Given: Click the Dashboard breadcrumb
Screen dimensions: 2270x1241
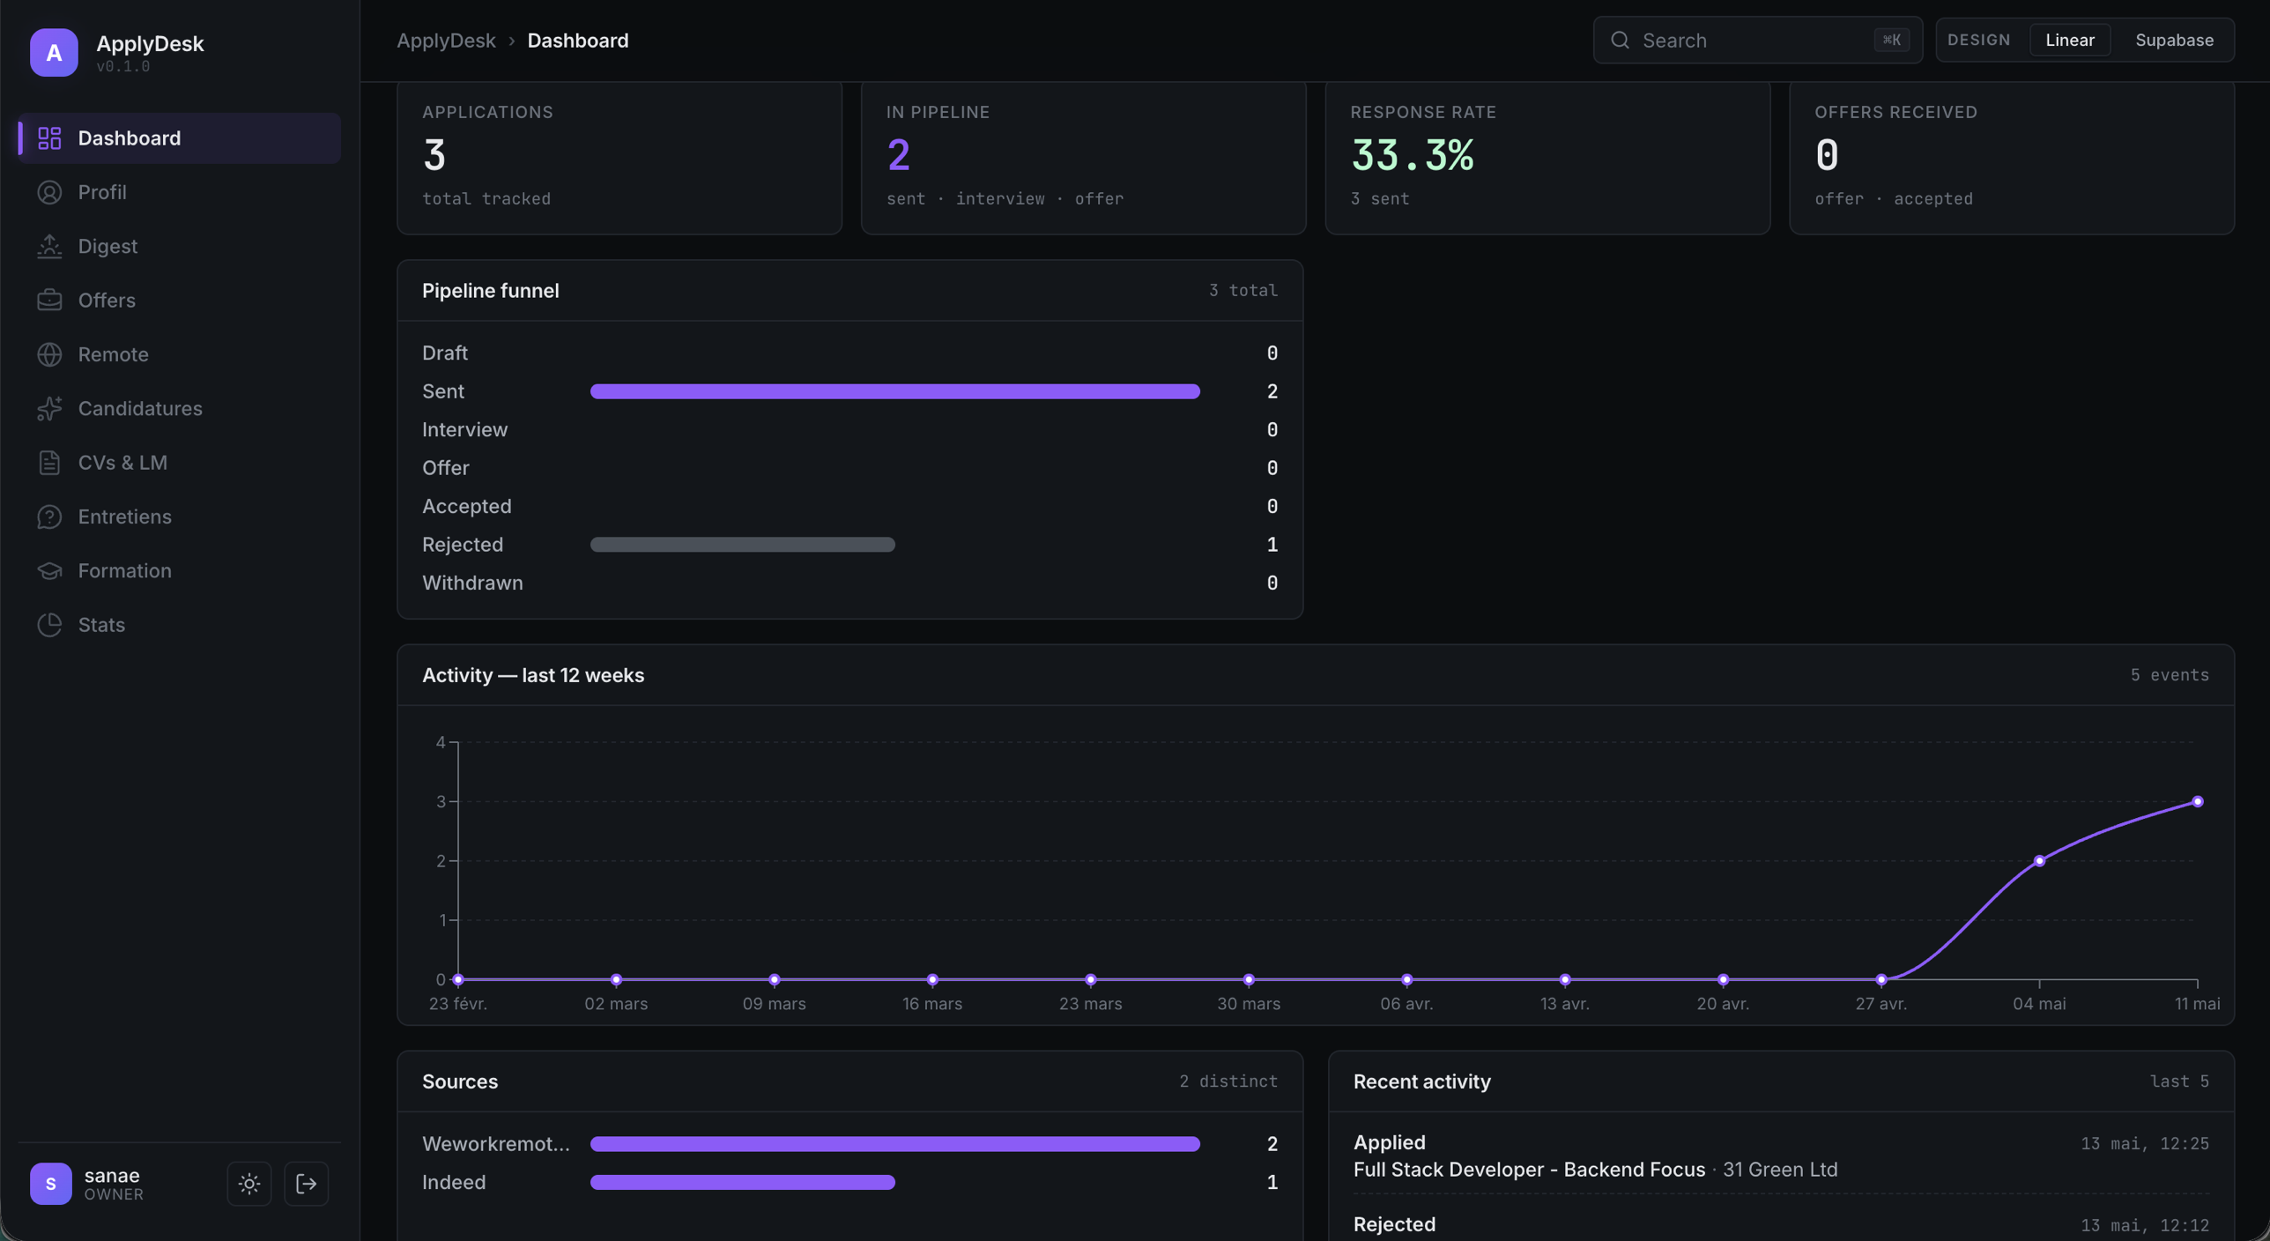Looking at the screenshot, I should point(578,41).
